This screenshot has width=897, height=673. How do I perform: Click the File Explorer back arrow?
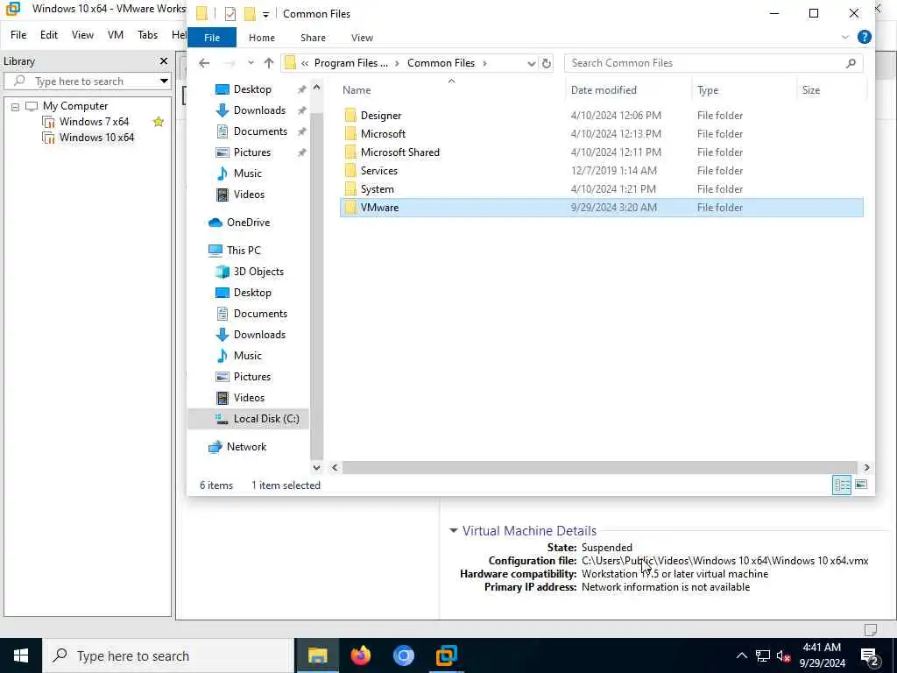pos(204,63)
